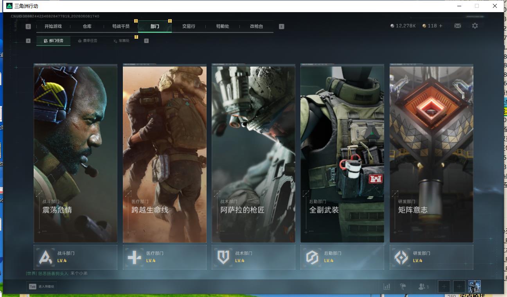Open the 军需处 sub-tab

click(121, 40)
